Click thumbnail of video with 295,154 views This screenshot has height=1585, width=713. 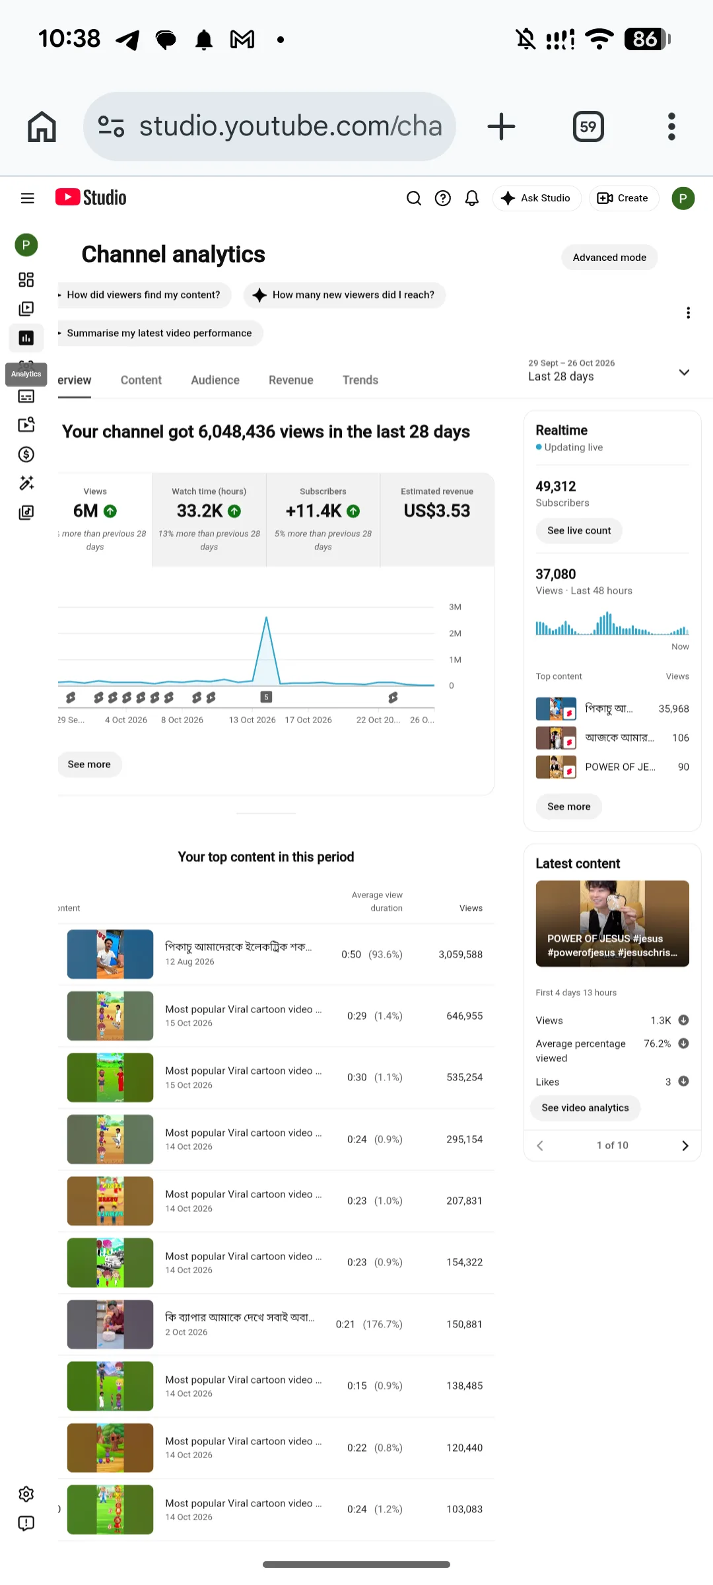[x=110, y=1140]
